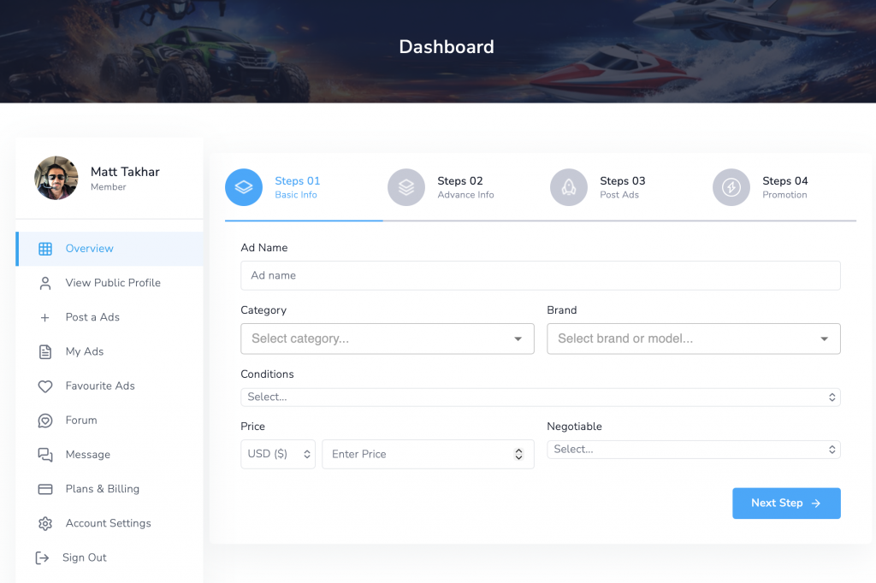876x583 pixels.
Task: Open the Negotiable select dropdown
Action: [x=693, y=450]
